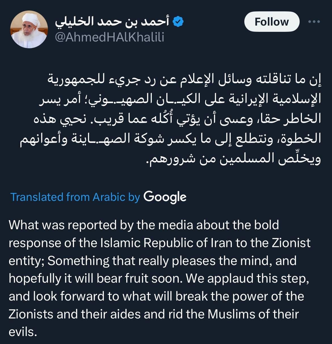Click the "Translated from Arabic by" label
The height and width of the screenshot is (344, 332).
(75, 197)
